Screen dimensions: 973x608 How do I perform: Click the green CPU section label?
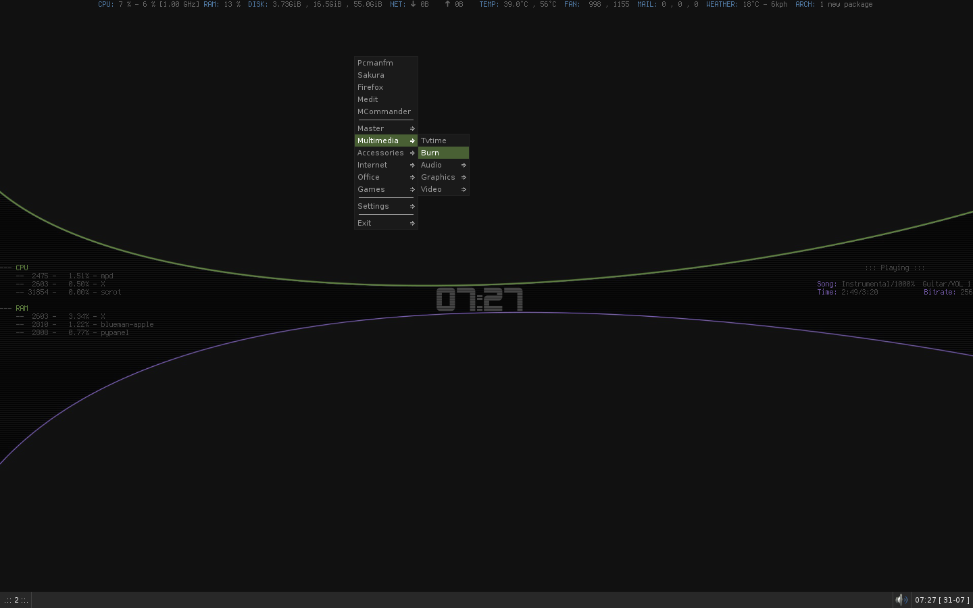[22, 268]
